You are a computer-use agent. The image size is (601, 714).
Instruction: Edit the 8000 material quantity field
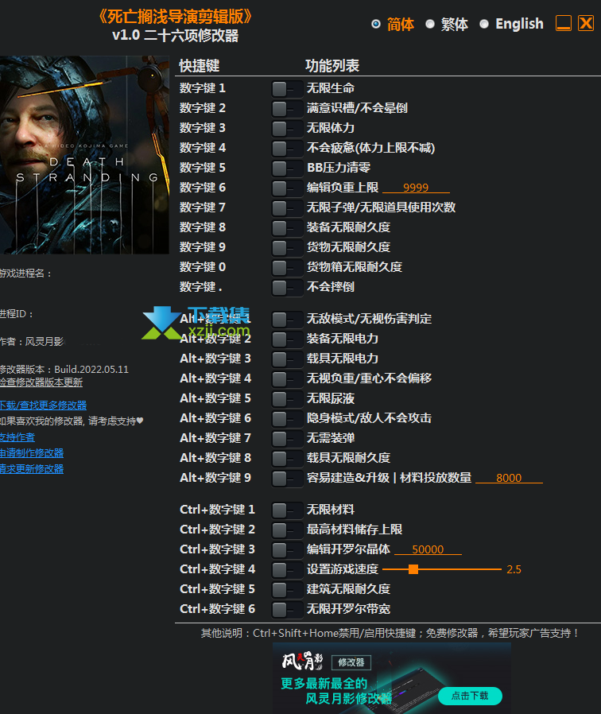pos(509,478)
